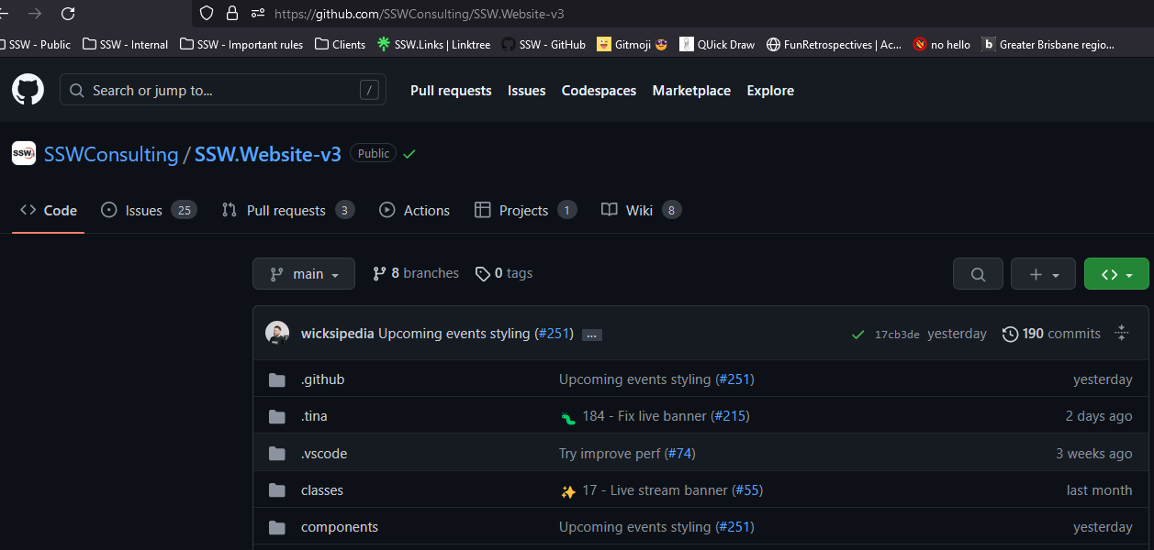Reload page with browser refresh icon

68,13
